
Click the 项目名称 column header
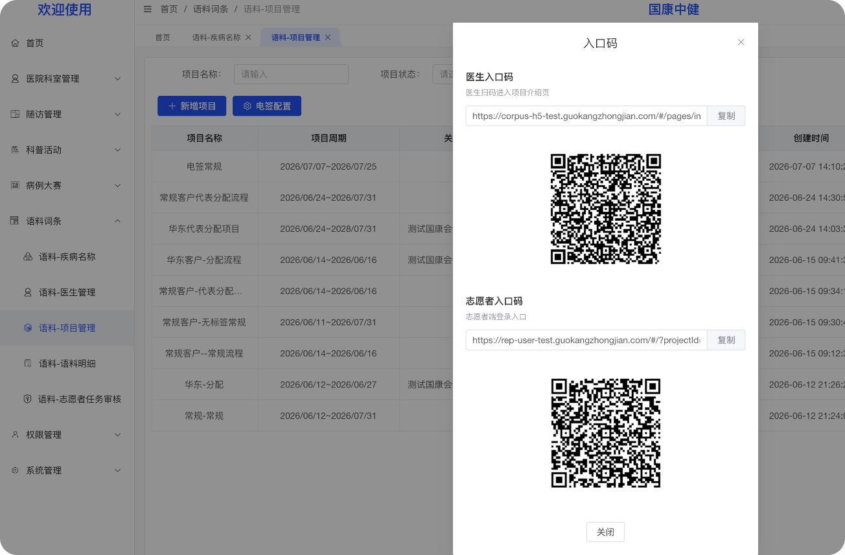pos(204,138)
